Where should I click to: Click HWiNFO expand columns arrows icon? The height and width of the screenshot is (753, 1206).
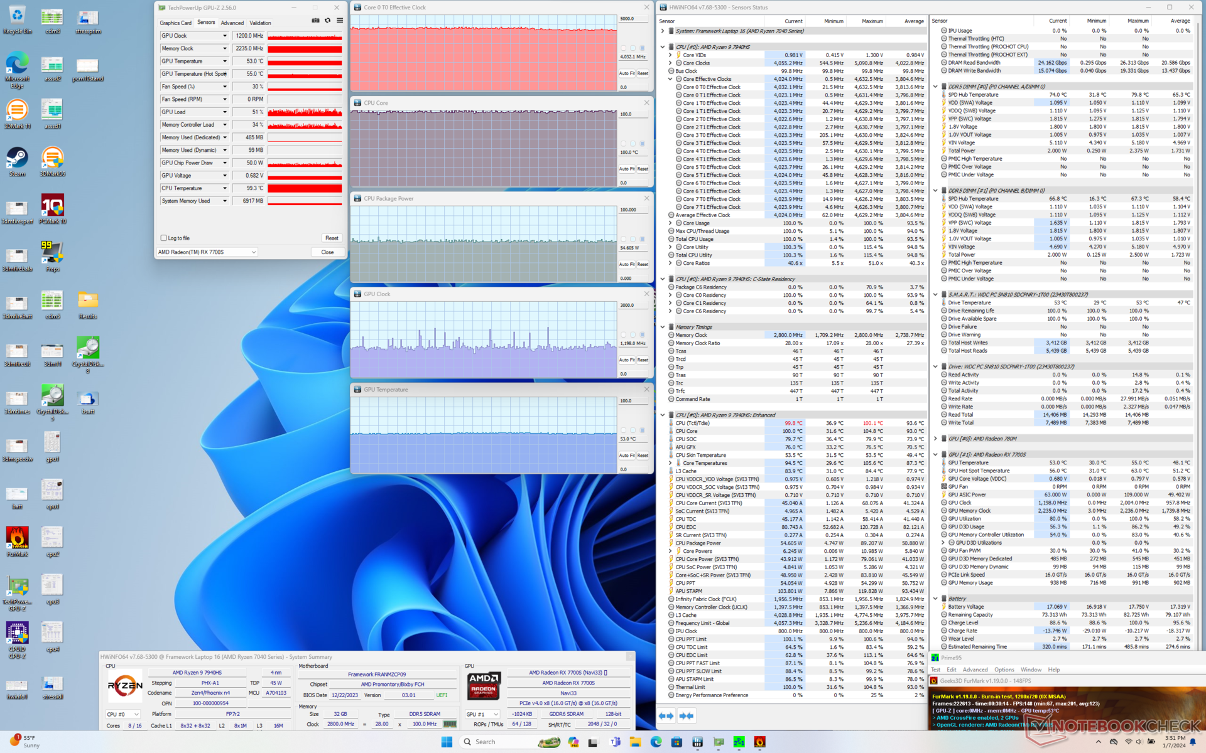point(666,715)
